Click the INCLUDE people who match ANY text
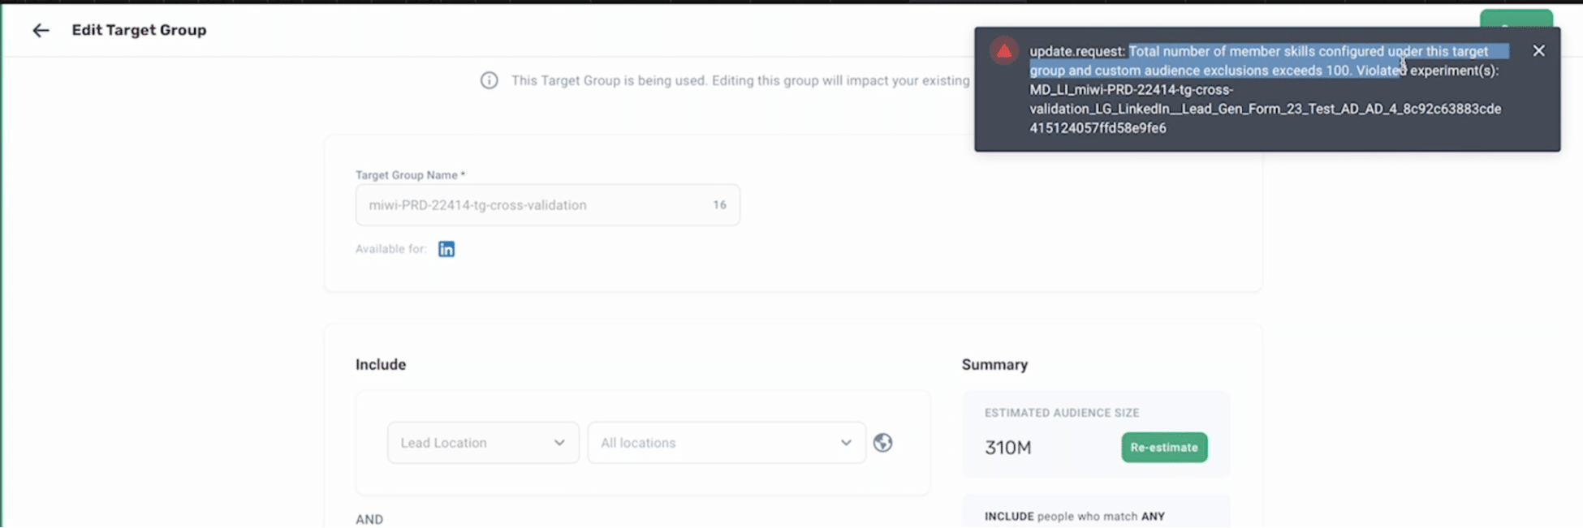Image resolution: width=1583 pixels, height=528 pixels. [x=1074, y=517]
